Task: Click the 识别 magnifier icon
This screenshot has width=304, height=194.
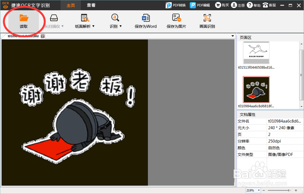Action: click(x=115, y=18)
